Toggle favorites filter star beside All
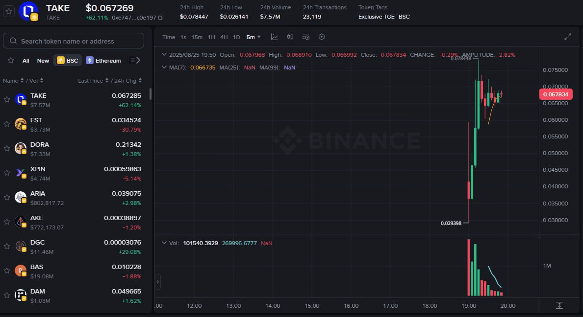The height and width of the screenshot is (317, 583). coord(11,61)
